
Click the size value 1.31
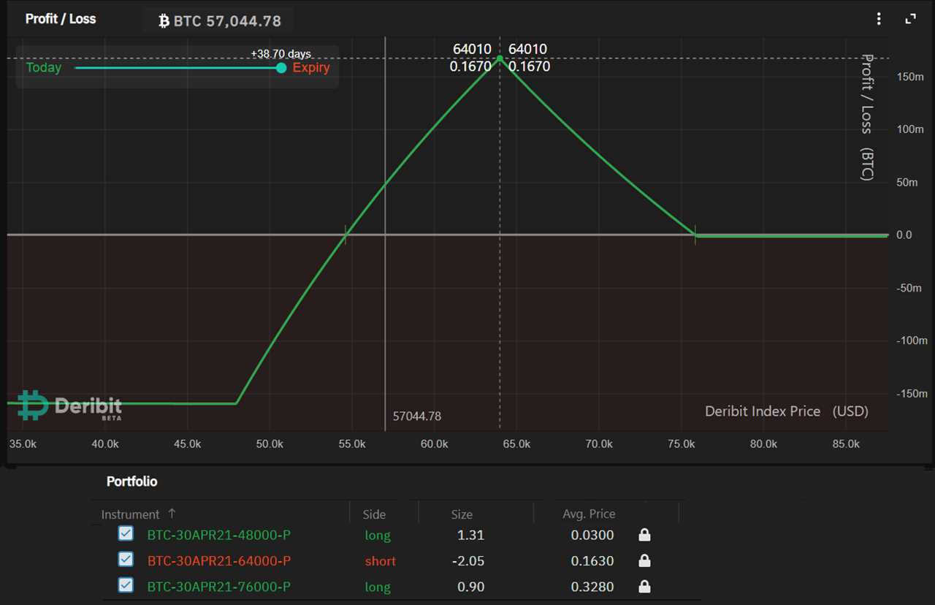pyautogui.click(x=470, y=535)
